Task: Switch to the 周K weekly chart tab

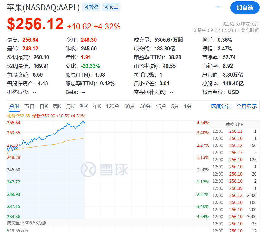Action: [57, 106]
